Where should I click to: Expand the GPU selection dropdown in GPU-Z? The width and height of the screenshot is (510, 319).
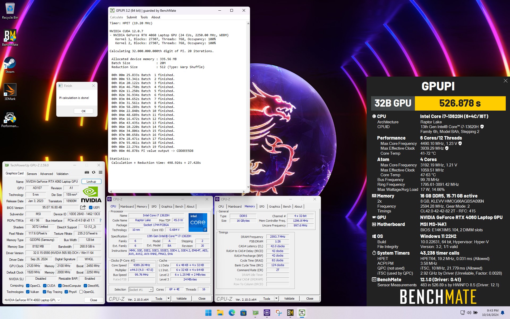coord(59,300)
